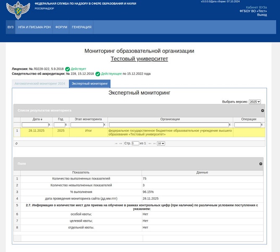
Task: Sort the table by Дата column
Action: pos(37,119)
